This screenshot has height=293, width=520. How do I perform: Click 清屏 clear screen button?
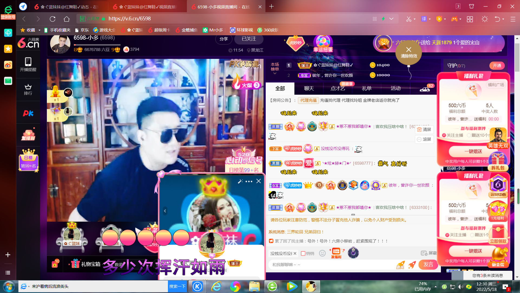point(424,129)
